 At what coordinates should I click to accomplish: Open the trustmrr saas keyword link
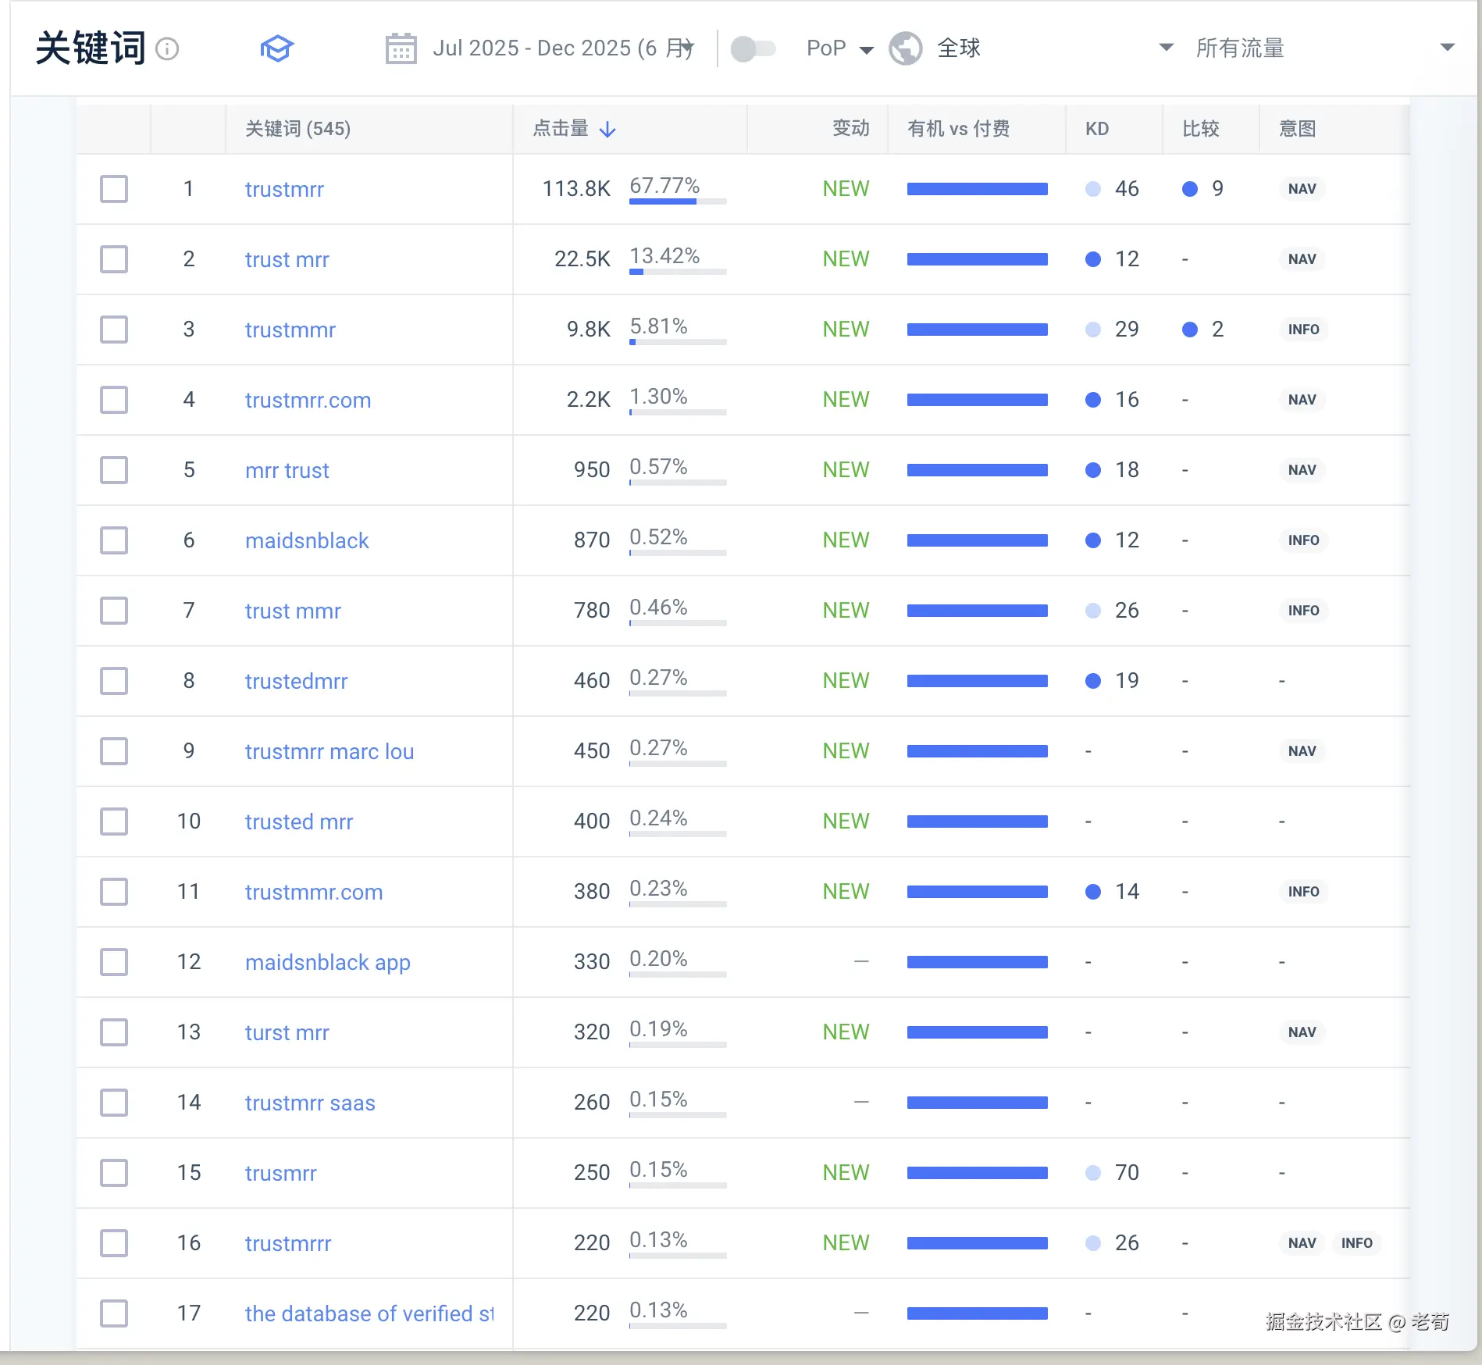[x=310, y=1103]
